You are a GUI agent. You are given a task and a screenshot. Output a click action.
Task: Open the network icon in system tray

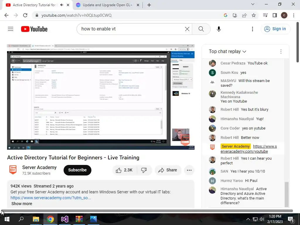tap(255, 219)
